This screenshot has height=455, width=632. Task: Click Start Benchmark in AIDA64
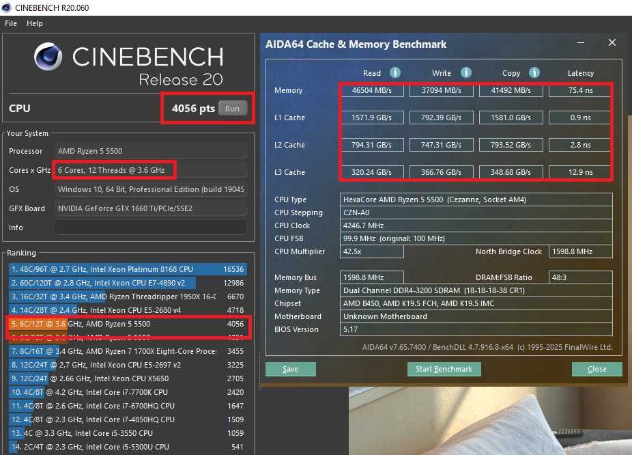(444, 369)
